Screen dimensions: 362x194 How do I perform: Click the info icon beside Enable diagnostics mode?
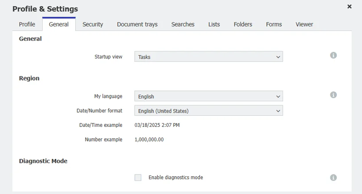click(333, 178)
